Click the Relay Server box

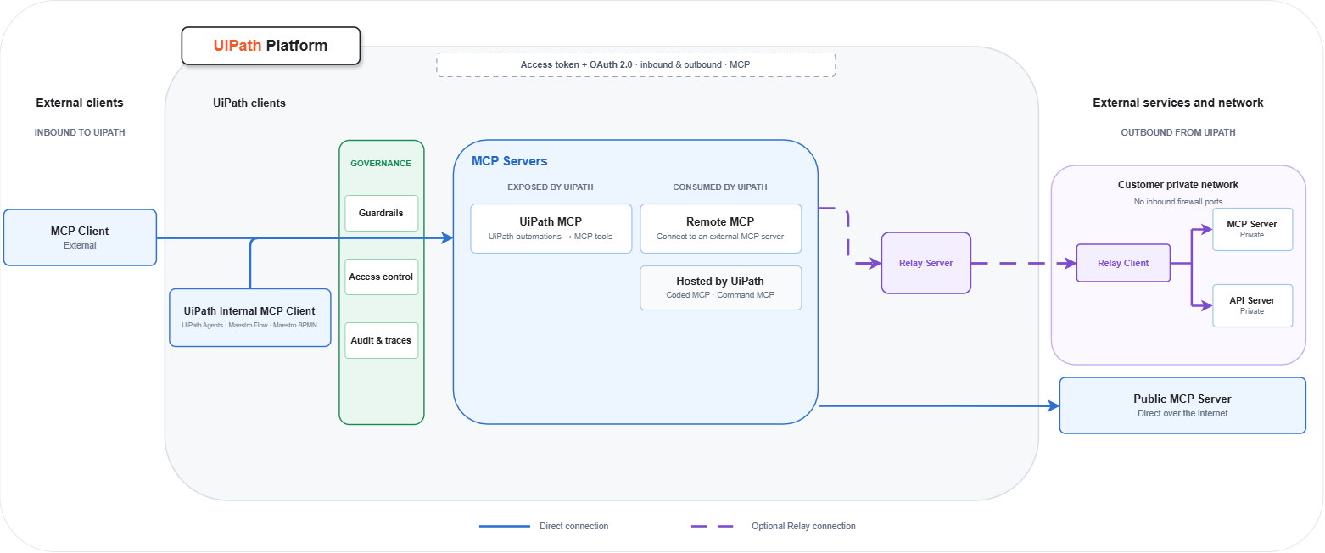click(x=926, y=263)
